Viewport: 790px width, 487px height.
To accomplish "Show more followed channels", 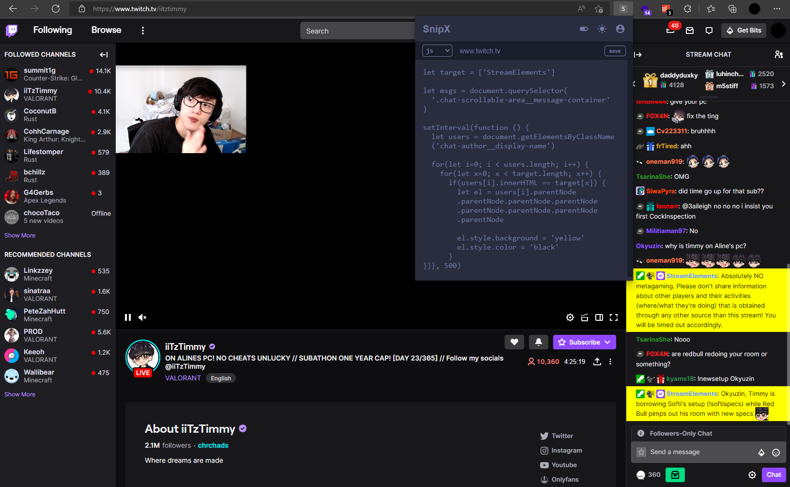I will pos(20,236).
